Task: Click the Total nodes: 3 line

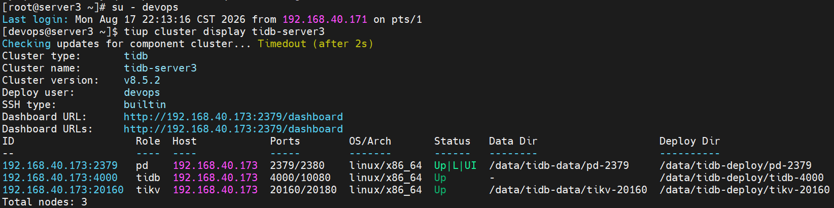Action: (x=45, y=202)
